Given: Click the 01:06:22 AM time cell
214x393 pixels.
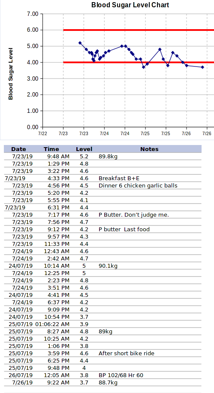Looking at the screenshot, I should pyautogui.click(x=52, y=324).
